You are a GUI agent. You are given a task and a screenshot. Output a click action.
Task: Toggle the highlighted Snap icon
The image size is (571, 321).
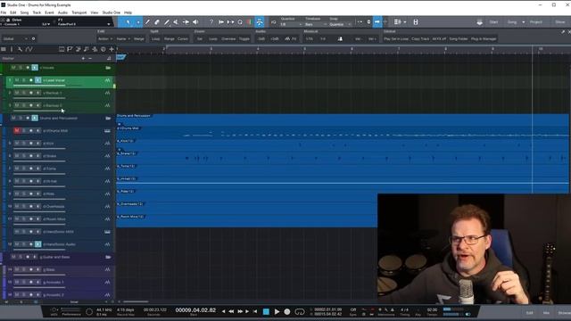pos(260,22)
